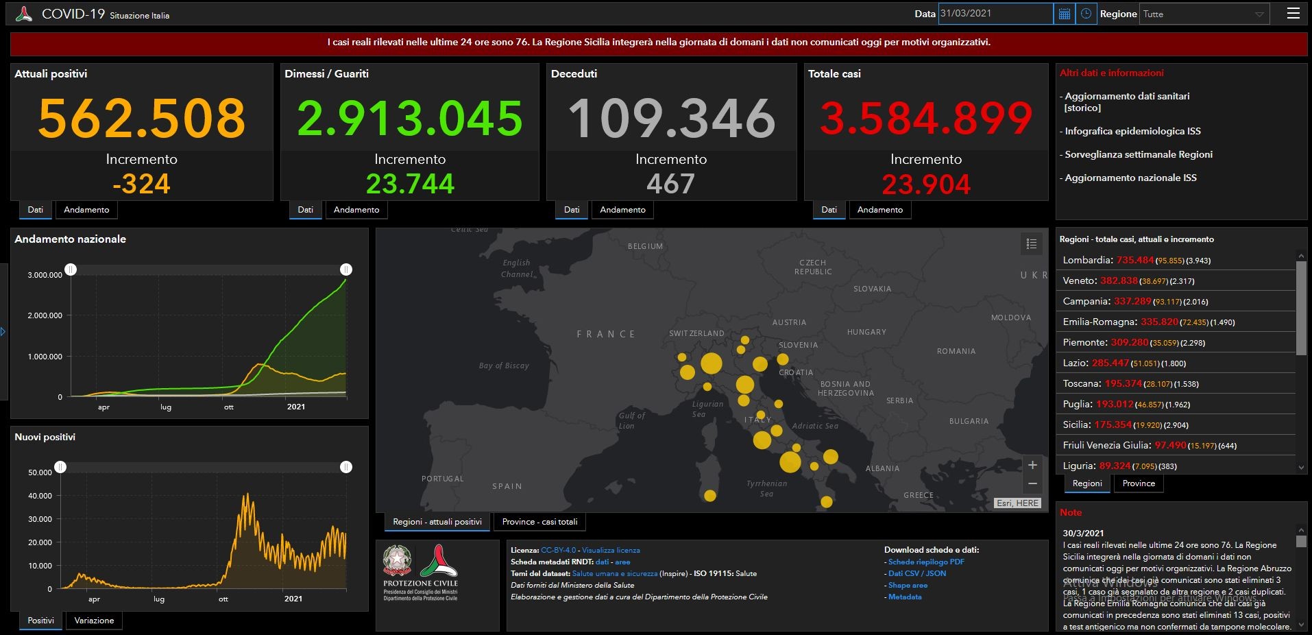The height and width of the screenshot is (635, 1312).
Task: Open Infografica epidemiologica ISS link
Action: click(x=1132, y=131)
